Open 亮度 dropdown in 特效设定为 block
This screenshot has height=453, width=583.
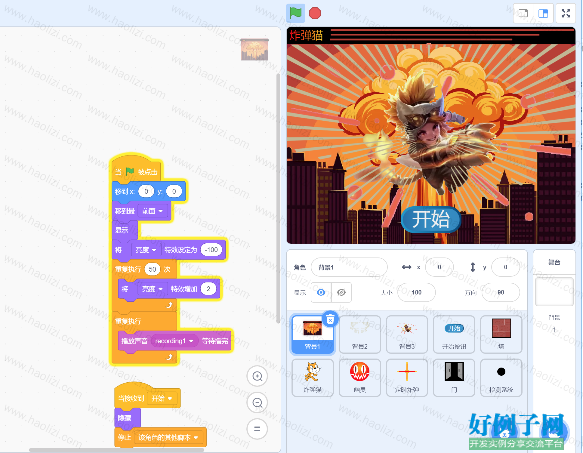coord(146,250)
